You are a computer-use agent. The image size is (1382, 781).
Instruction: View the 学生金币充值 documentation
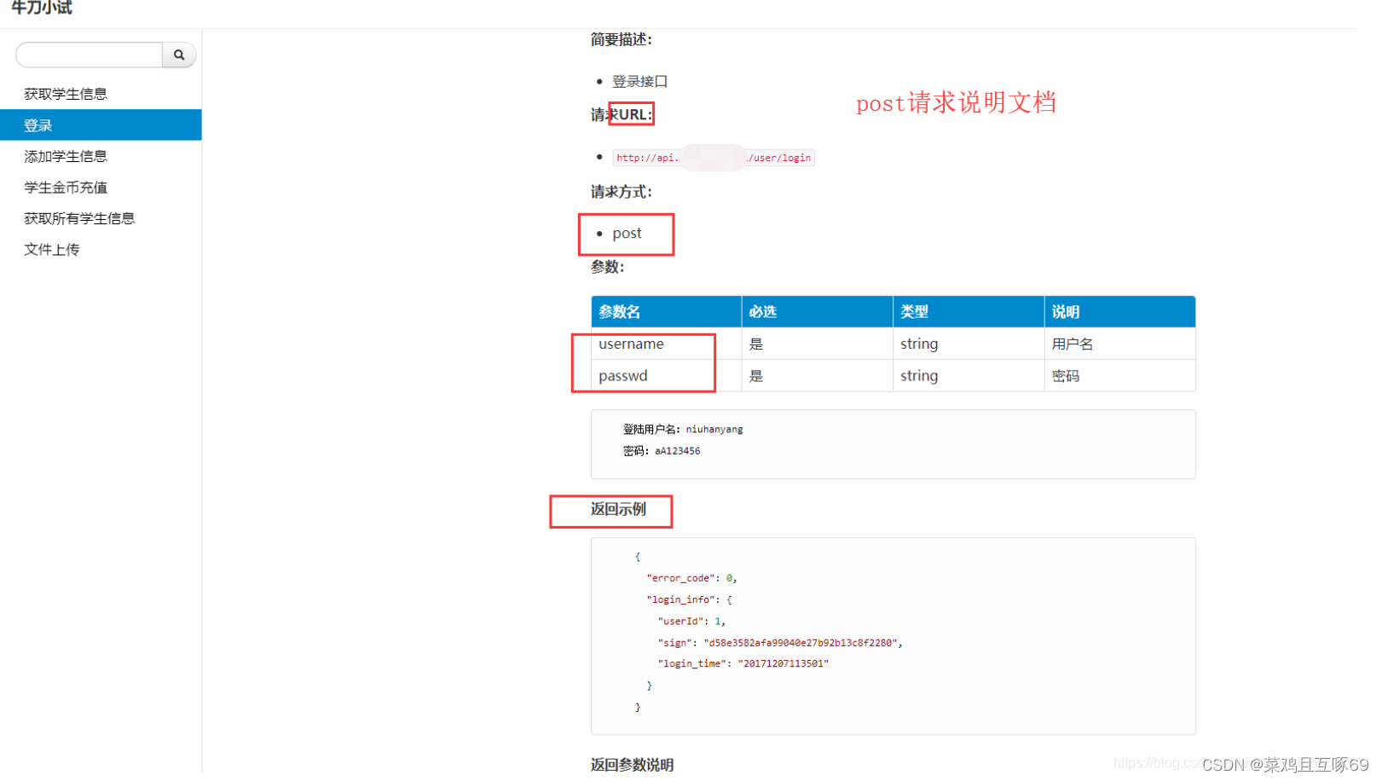65,187
